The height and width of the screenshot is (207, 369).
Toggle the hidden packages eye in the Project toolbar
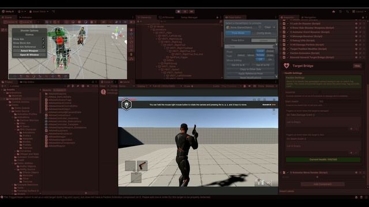(93, 86)
